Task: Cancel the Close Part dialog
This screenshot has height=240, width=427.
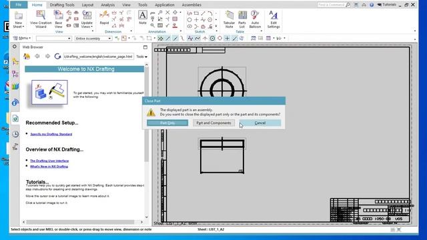Action: (260, 123)
